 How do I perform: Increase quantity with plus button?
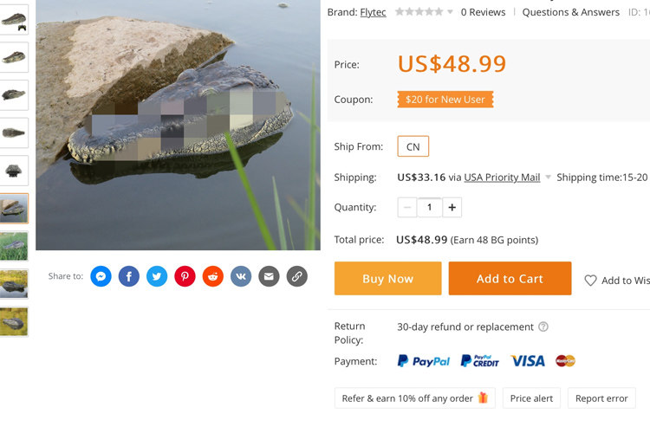click(x=452, y=208)
